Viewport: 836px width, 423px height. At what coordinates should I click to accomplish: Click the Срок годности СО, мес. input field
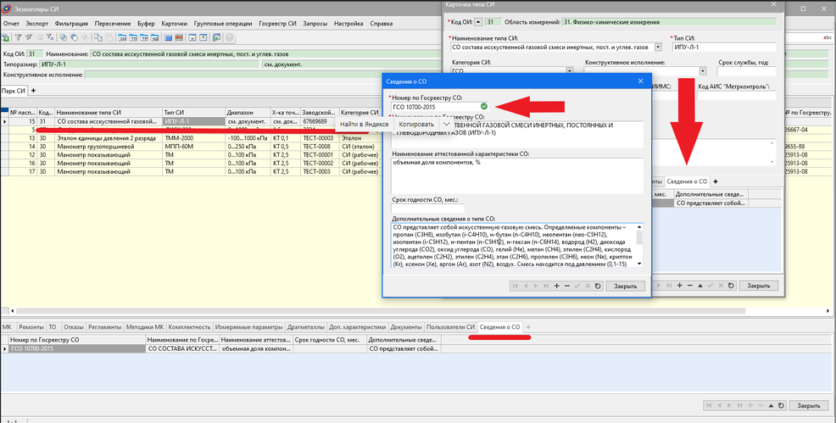coord(427,209)
